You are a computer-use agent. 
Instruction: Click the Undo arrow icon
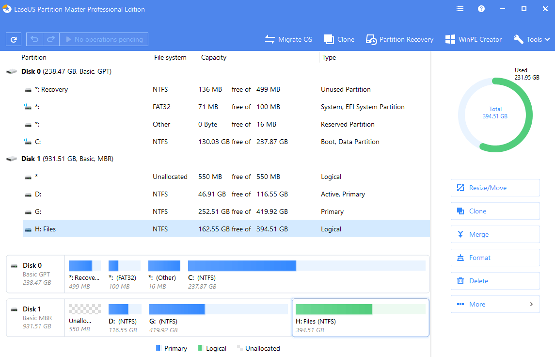(34, 39)
